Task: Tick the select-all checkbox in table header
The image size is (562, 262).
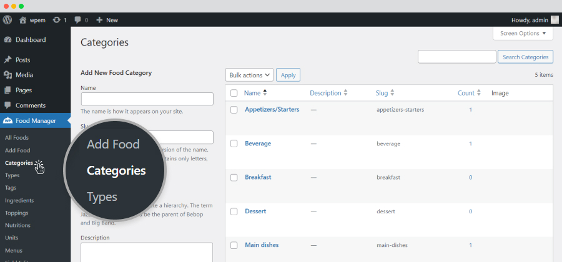Action: click(x=234, y=93)
